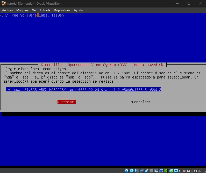Click the NCHC Free Software Labs text
The image size is (206, 173).
point(32,15)
